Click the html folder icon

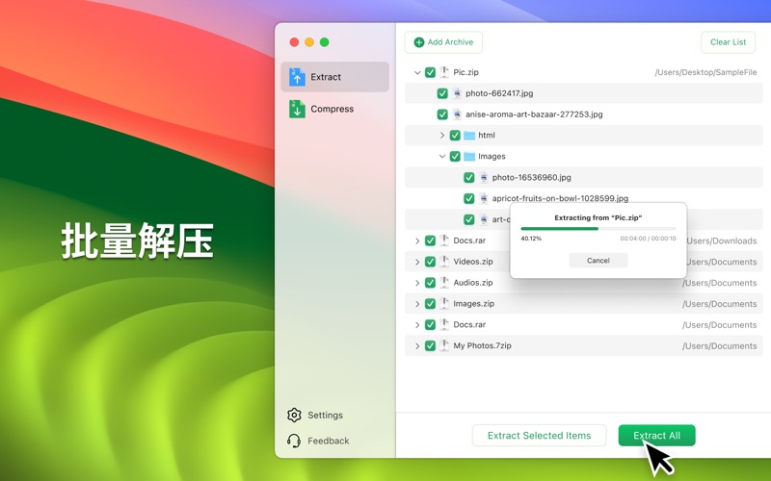point(469,136)
